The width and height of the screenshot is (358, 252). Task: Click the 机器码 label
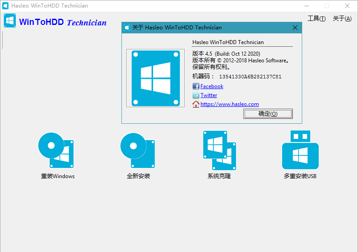203,76
